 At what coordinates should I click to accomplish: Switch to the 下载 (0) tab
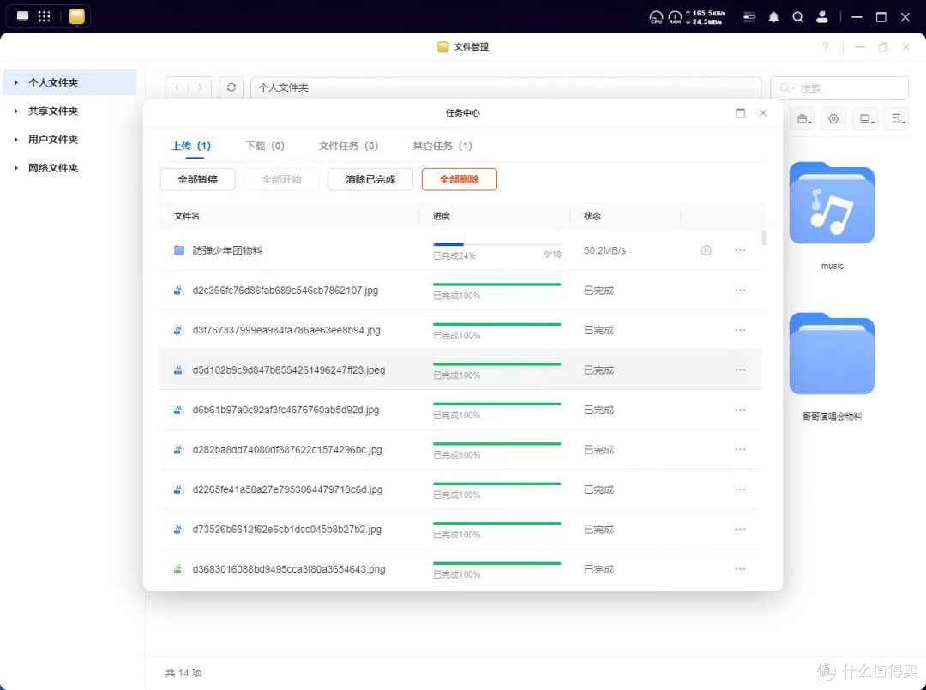[265, 146]
